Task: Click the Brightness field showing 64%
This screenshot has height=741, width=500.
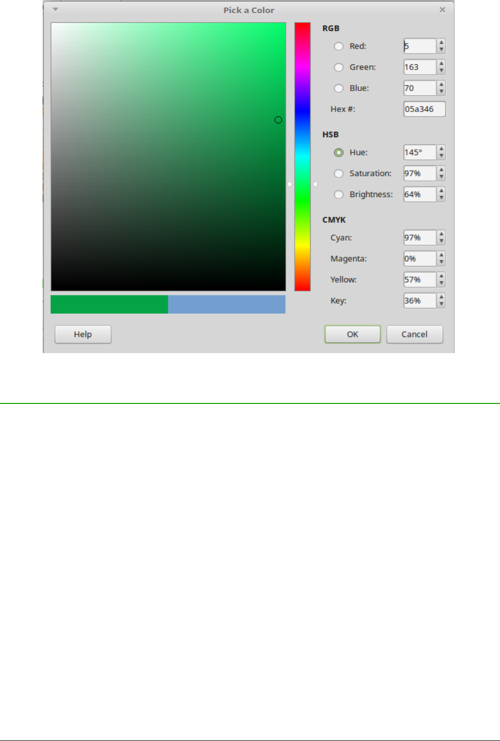Action: (x=420, y=194)
